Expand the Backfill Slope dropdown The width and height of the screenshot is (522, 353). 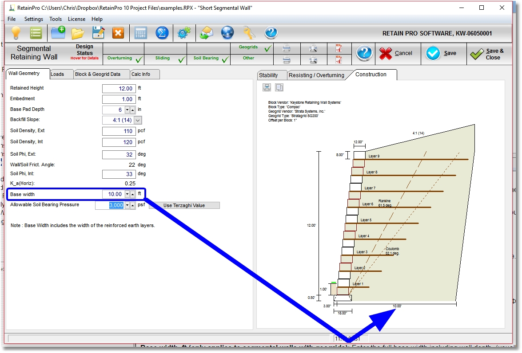click(x=138, y=120)
